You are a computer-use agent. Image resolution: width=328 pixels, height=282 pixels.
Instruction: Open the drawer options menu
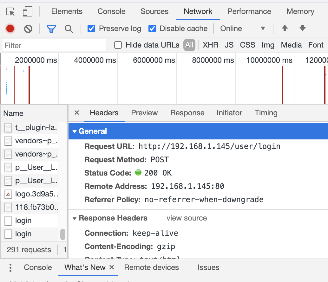pos(10,268)
